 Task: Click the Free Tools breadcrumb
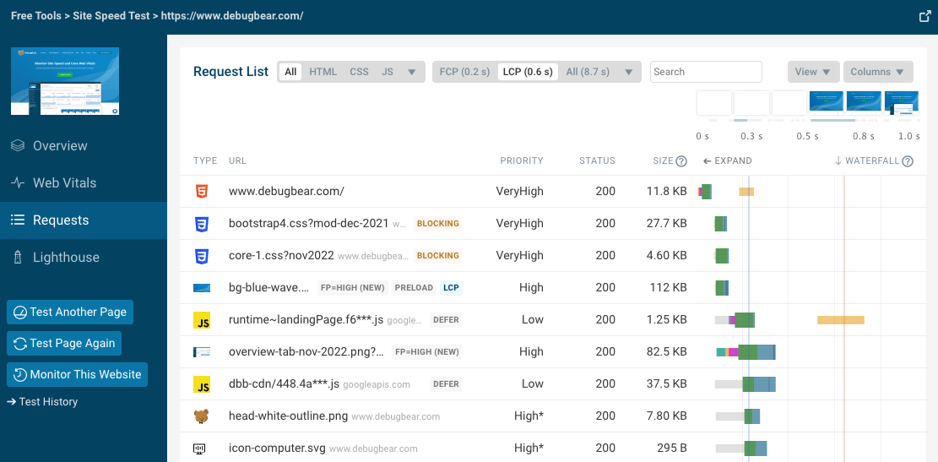click(36, 16)
